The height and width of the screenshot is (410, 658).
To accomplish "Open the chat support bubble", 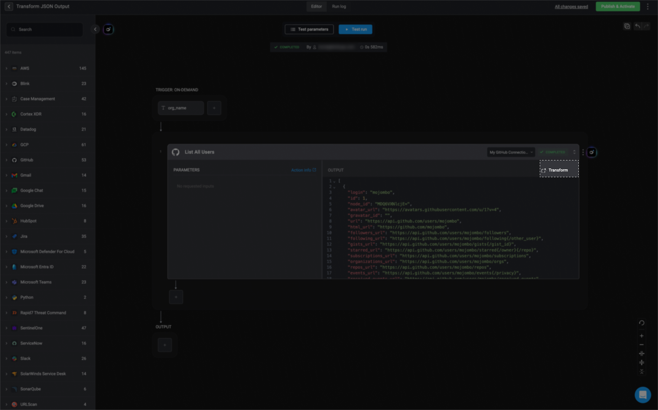I will pos(643,395).
